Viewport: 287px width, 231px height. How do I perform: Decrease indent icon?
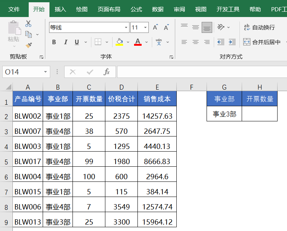[x=221, y=42]
